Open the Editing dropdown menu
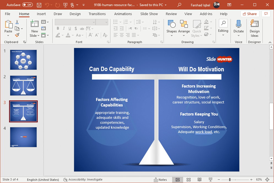Image resolution: width=274 pixels, height=183 pixels. click(x=223, y=31)
